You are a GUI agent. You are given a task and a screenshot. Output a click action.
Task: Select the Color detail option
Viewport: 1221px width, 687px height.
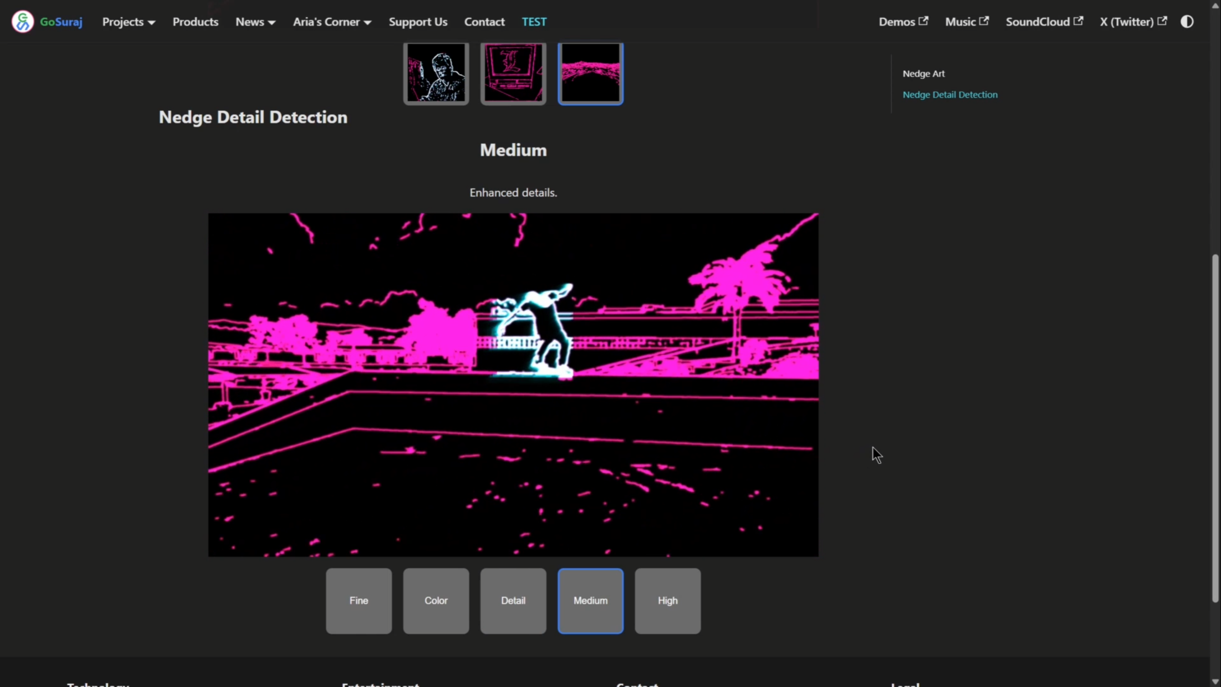[x=436, y=601]
